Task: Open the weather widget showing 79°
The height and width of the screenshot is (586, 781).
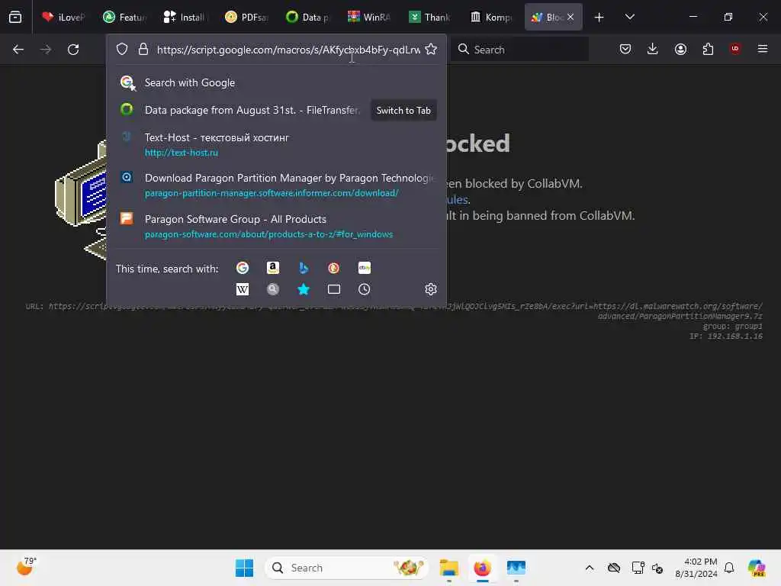Action: tap(26, 567)
